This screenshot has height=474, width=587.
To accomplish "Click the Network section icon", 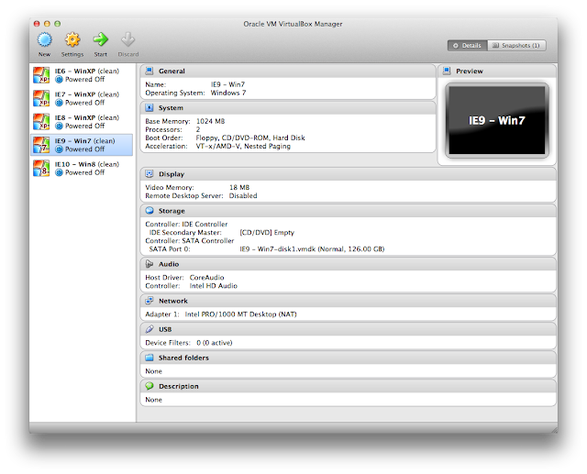I will point(150,301).
